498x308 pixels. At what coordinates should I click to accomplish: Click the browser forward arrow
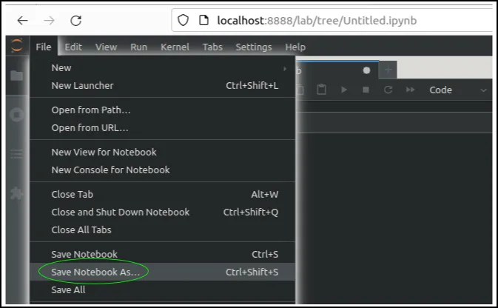click(50, 21)
